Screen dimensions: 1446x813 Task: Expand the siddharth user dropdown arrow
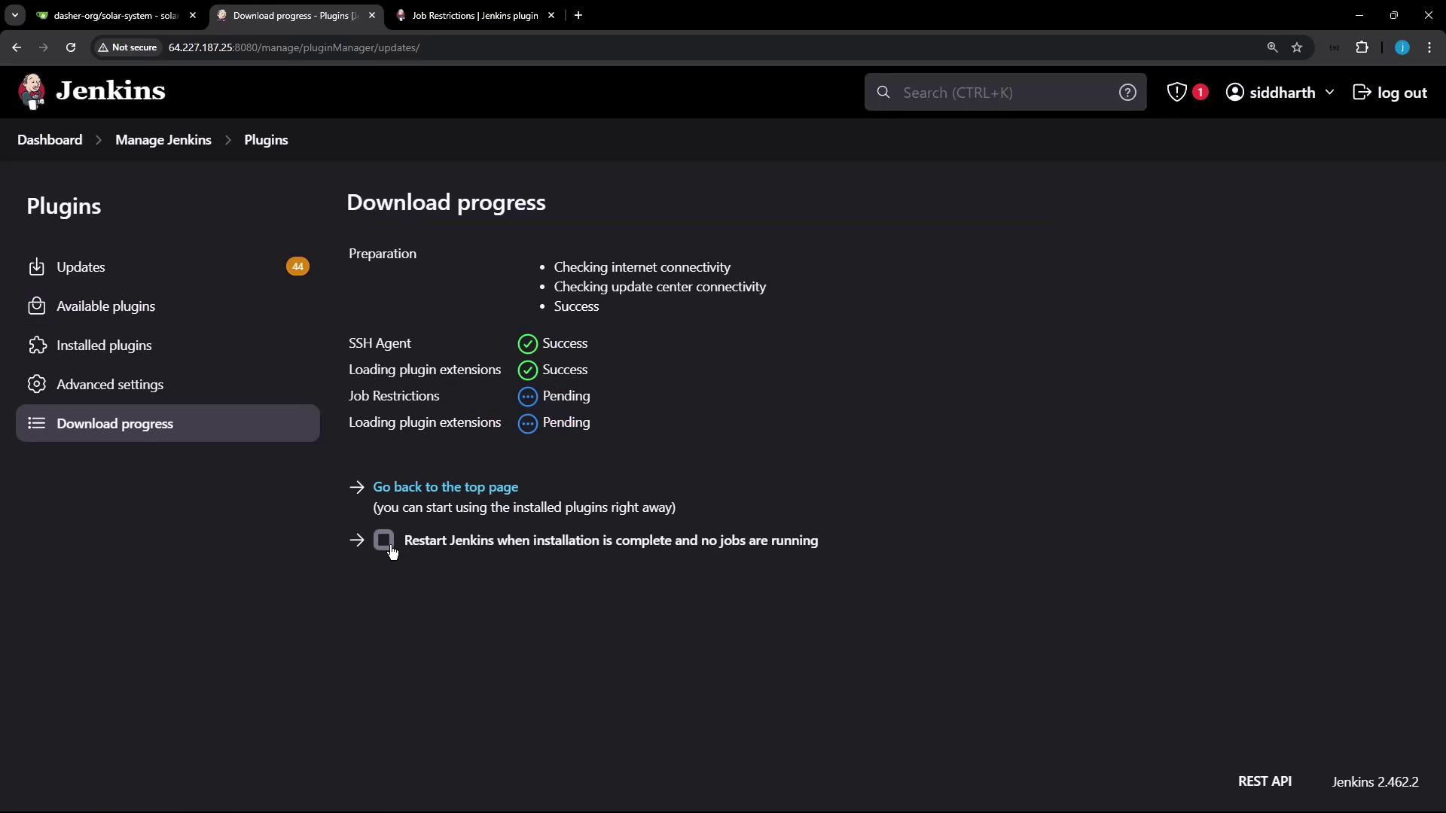click(x=1329, y=93)
